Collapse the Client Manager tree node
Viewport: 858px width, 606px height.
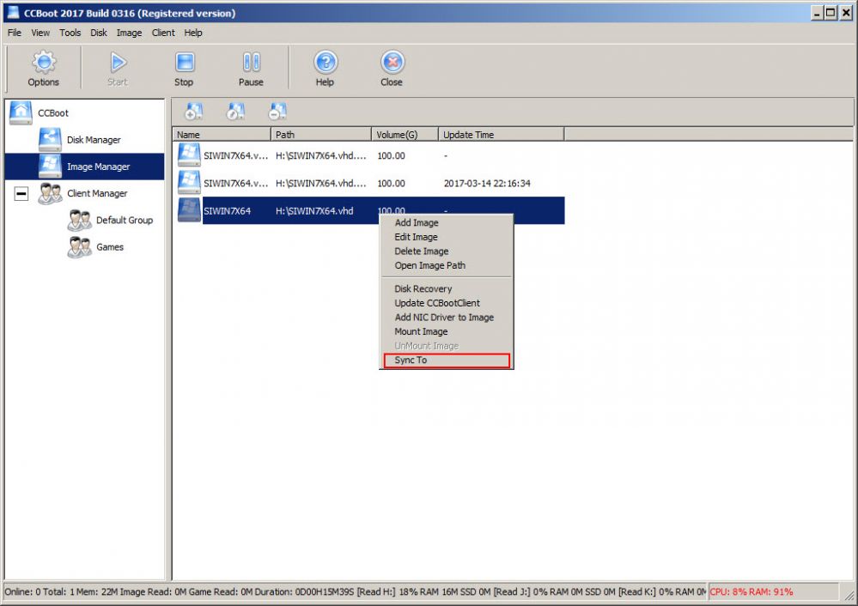click(x=21, y=193)
